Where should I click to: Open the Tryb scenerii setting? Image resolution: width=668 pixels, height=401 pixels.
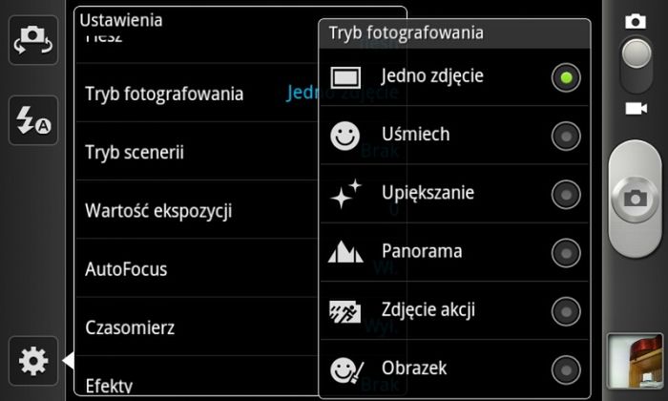(135, 153)
